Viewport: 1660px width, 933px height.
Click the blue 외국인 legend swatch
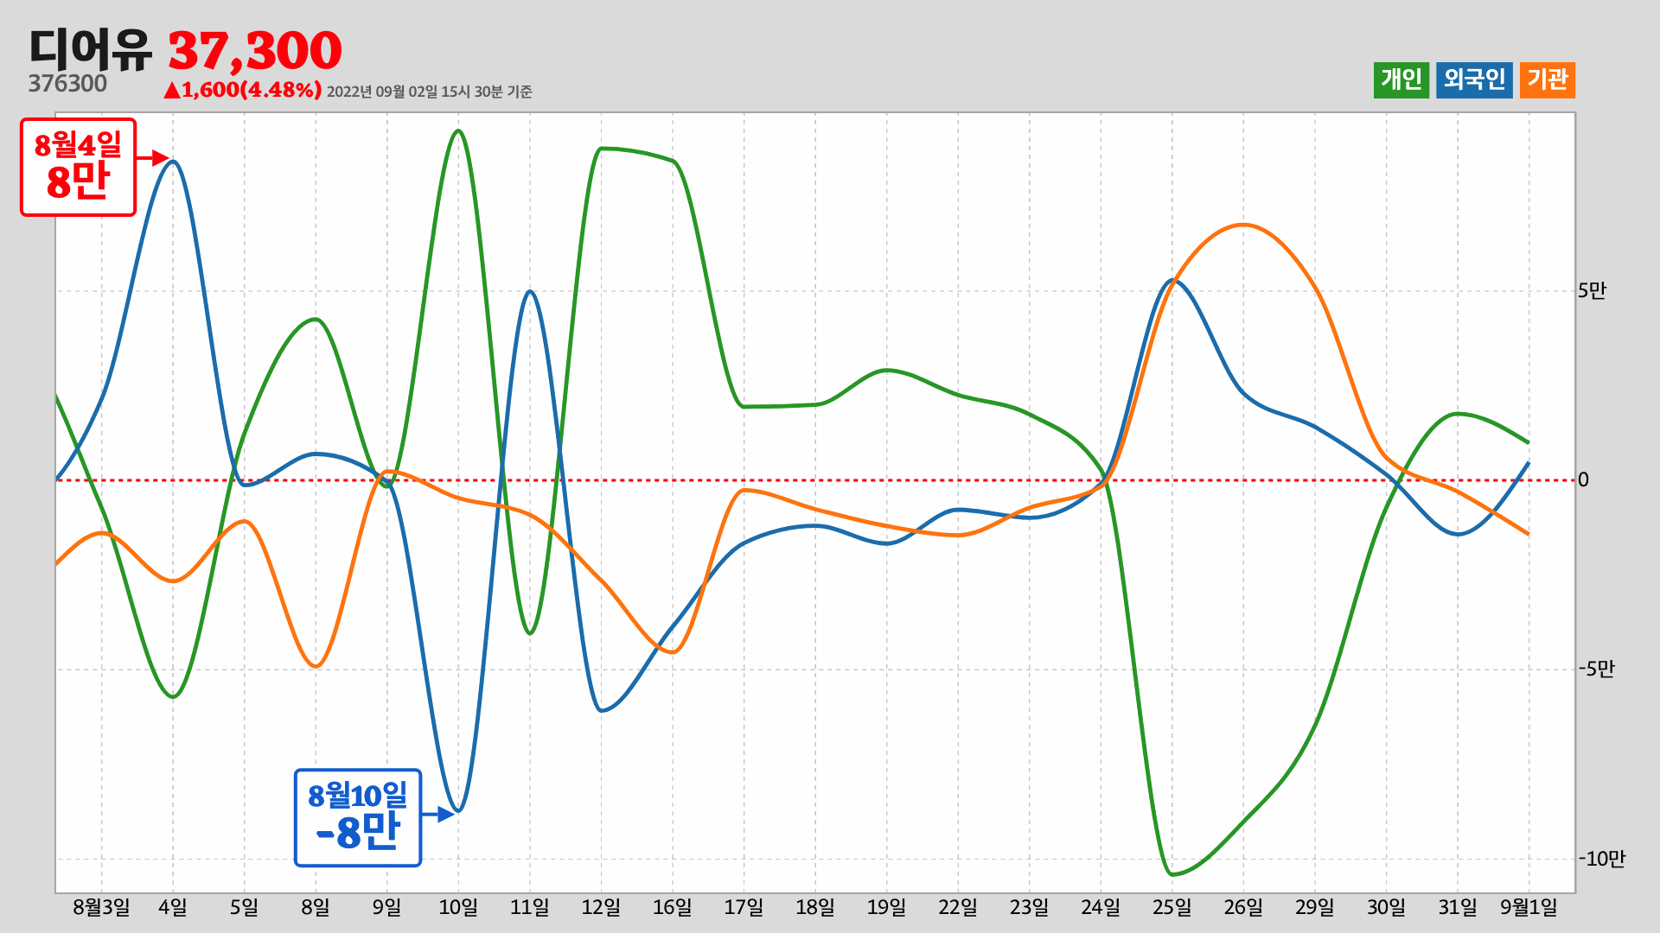pyautogui.click(x=1474, y=80)
